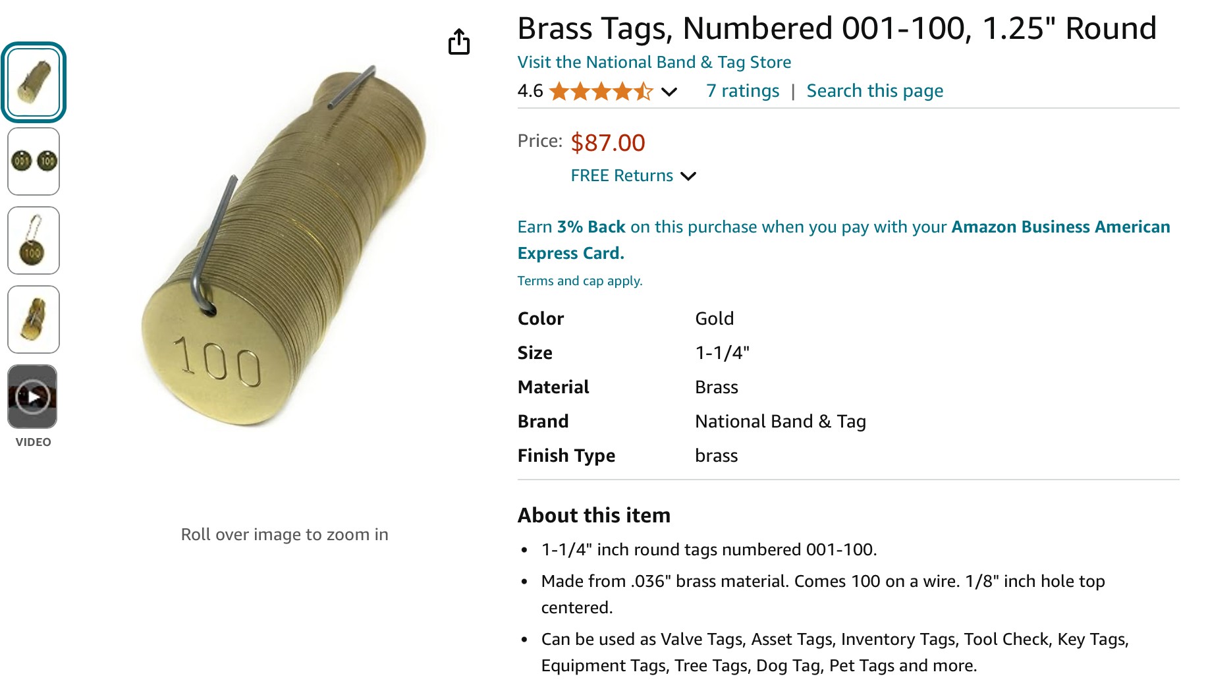Viewport: 1208px width, 693px height.
Task: Click the FREE Returns text link
Action: [622, 176]
